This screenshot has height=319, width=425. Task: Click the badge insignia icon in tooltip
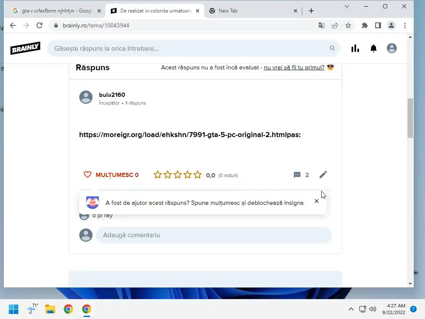pos(93,202)
